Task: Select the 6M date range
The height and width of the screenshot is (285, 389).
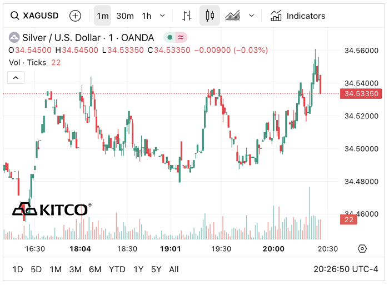Action: [x=95, y=269]
